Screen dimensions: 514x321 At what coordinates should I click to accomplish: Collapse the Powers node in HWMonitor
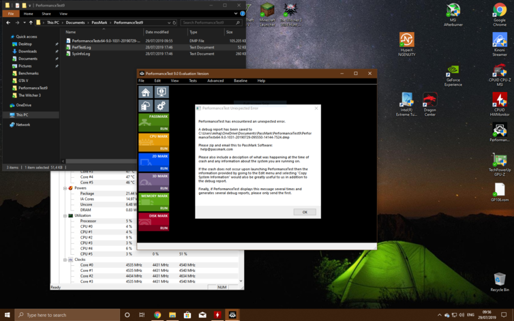click(65, 188)
